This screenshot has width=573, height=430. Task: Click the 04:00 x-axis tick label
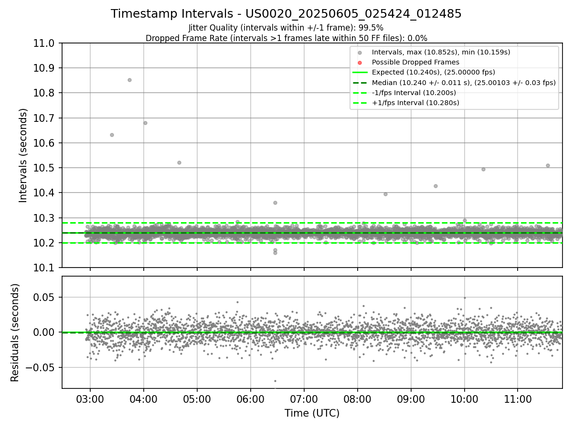[144, 398]
